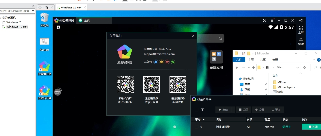Go back in the Explorer window
Viewport: 321px width, 136px height.
(237, 67)
